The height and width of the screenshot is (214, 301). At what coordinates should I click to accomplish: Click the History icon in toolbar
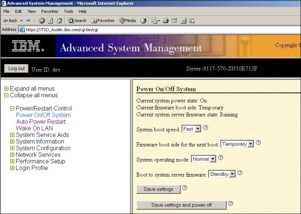click(143, 21)
